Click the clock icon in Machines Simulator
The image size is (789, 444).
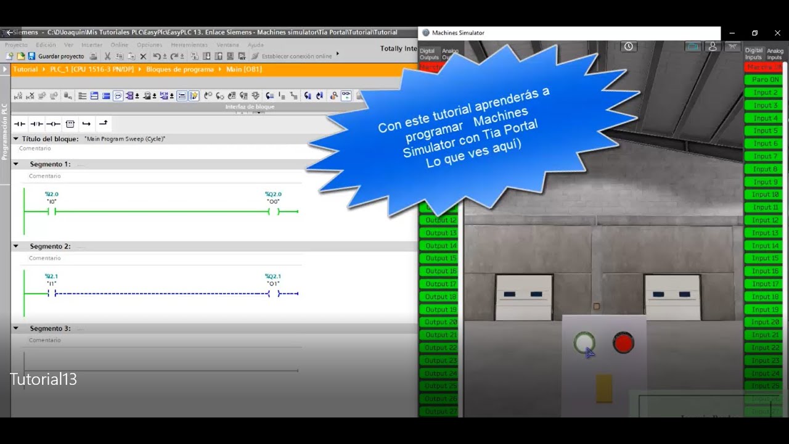(x=628, y=46)
